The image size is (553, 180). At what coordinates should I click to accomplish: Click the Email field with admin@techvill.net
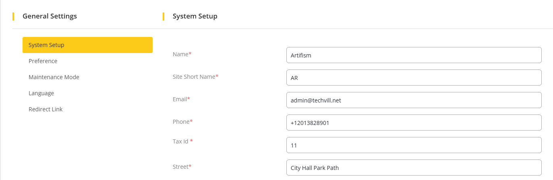click(414, 100)
